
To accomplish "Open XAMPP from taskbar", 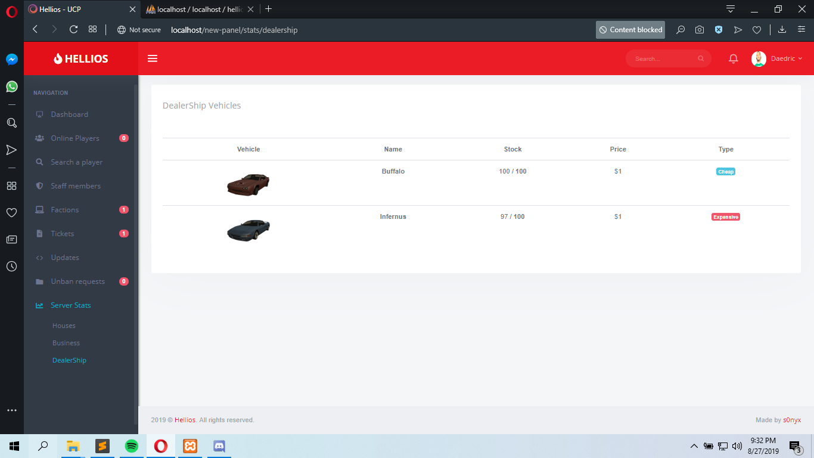I will [190, 446].
